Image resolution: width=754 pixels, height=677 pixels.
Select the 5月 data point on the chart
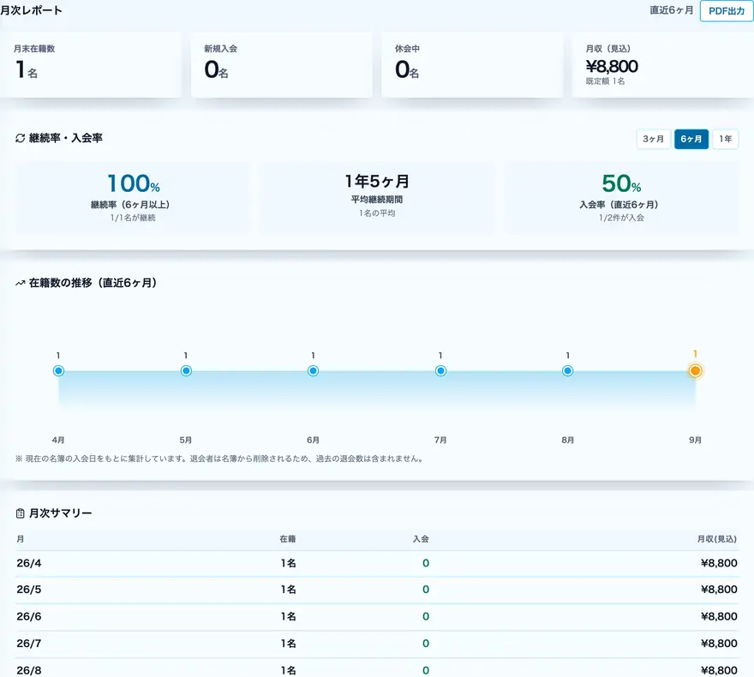click(186, 371)
